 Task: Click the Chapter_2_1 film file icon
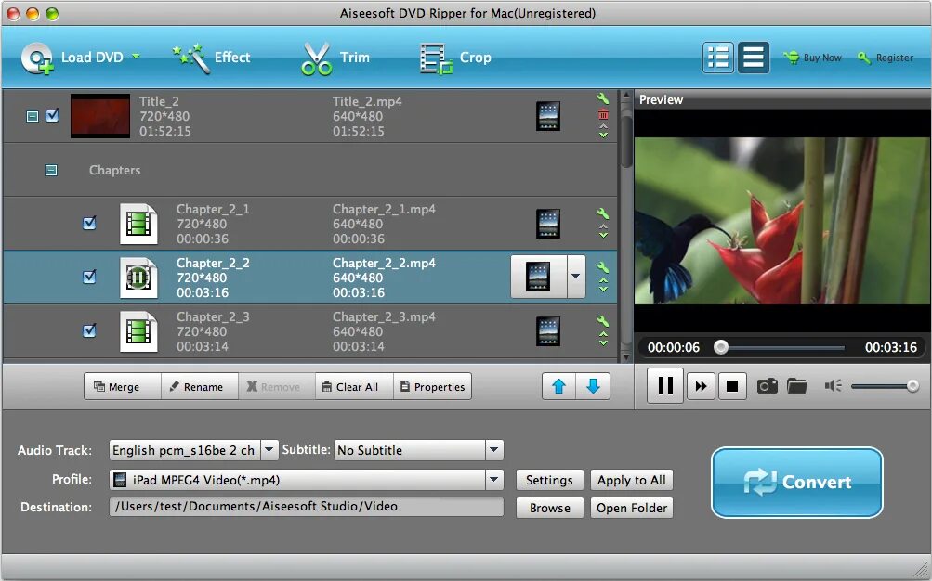pyautogui.click(x=138, y=224)
